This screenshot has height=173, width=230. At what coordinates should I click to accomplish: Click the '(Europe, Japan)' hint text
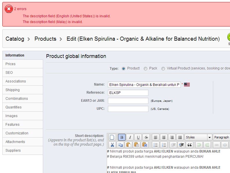coord(161,101)
